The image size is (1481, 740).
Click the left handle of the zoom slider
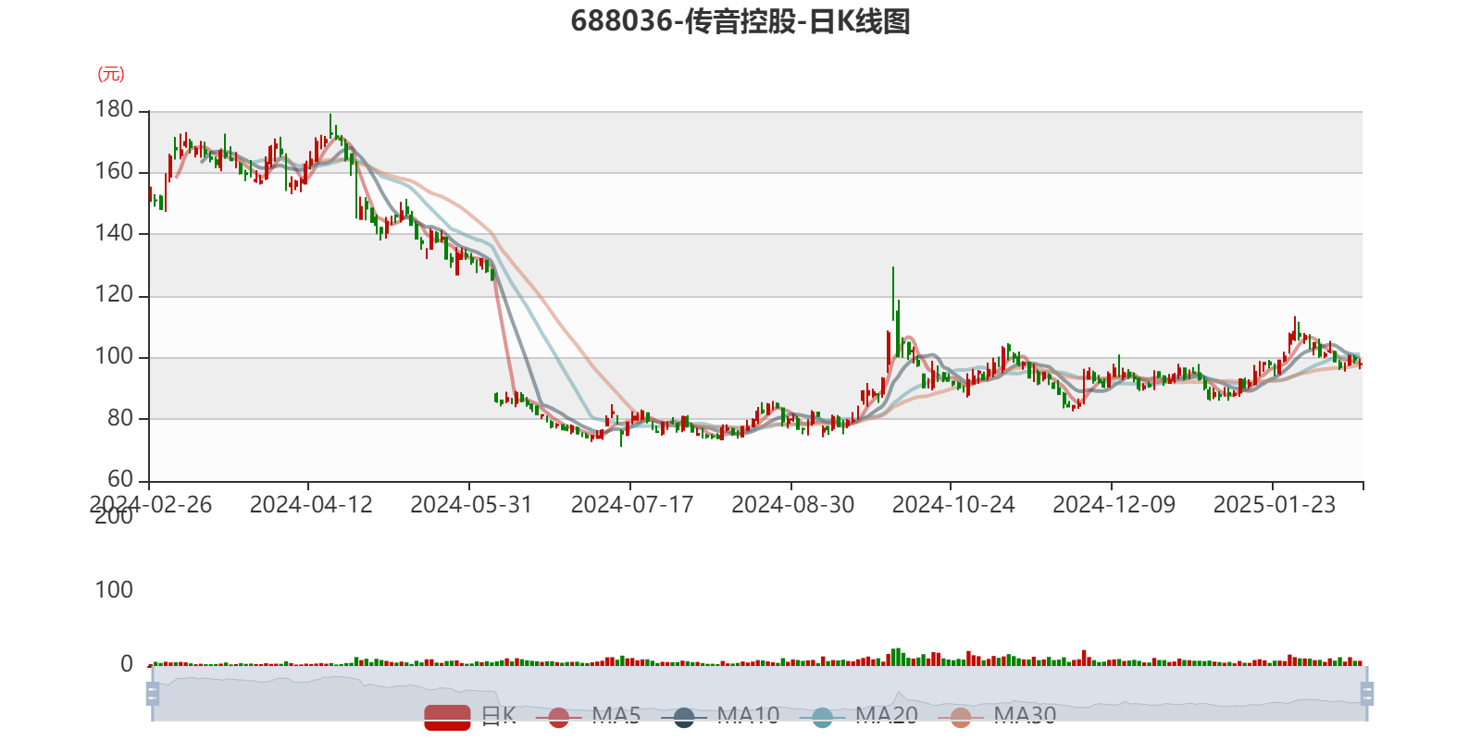pos(153,693)
